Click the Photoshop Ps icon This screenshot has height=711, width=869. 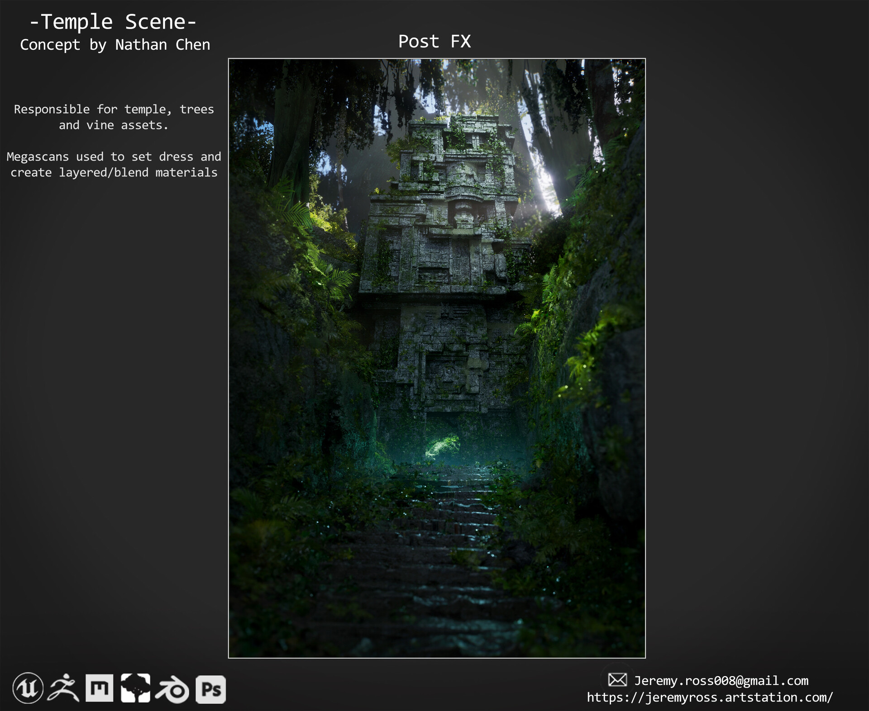point(210,689)
